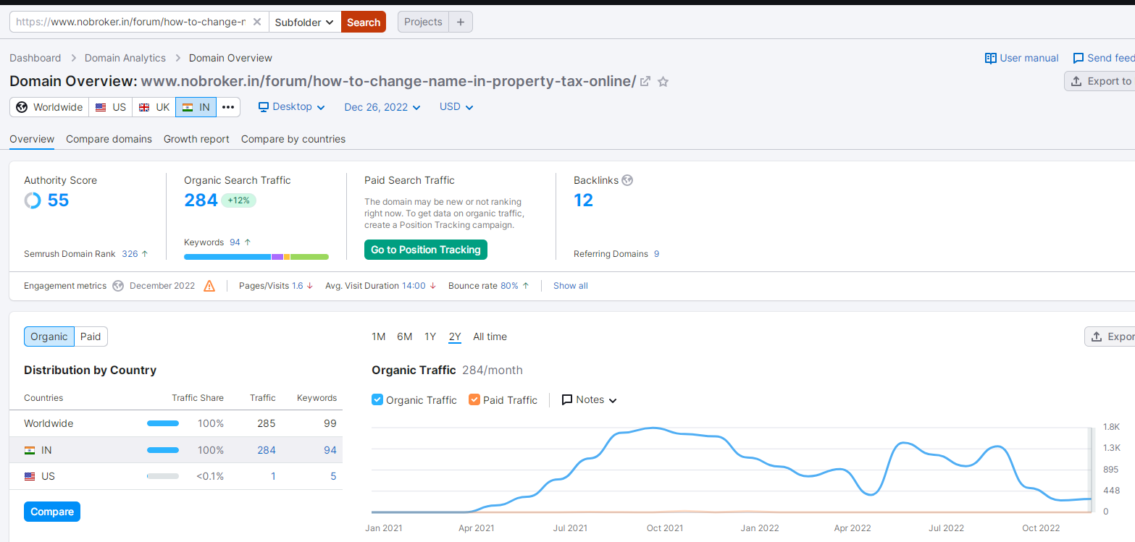Select the All time range
This screenshot has height=542, width=1135.
tap(490, 336)
